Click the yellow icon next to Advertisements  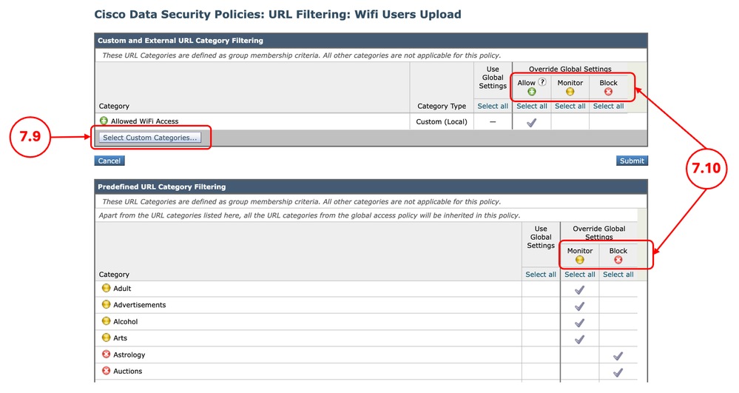pos(106,304)
